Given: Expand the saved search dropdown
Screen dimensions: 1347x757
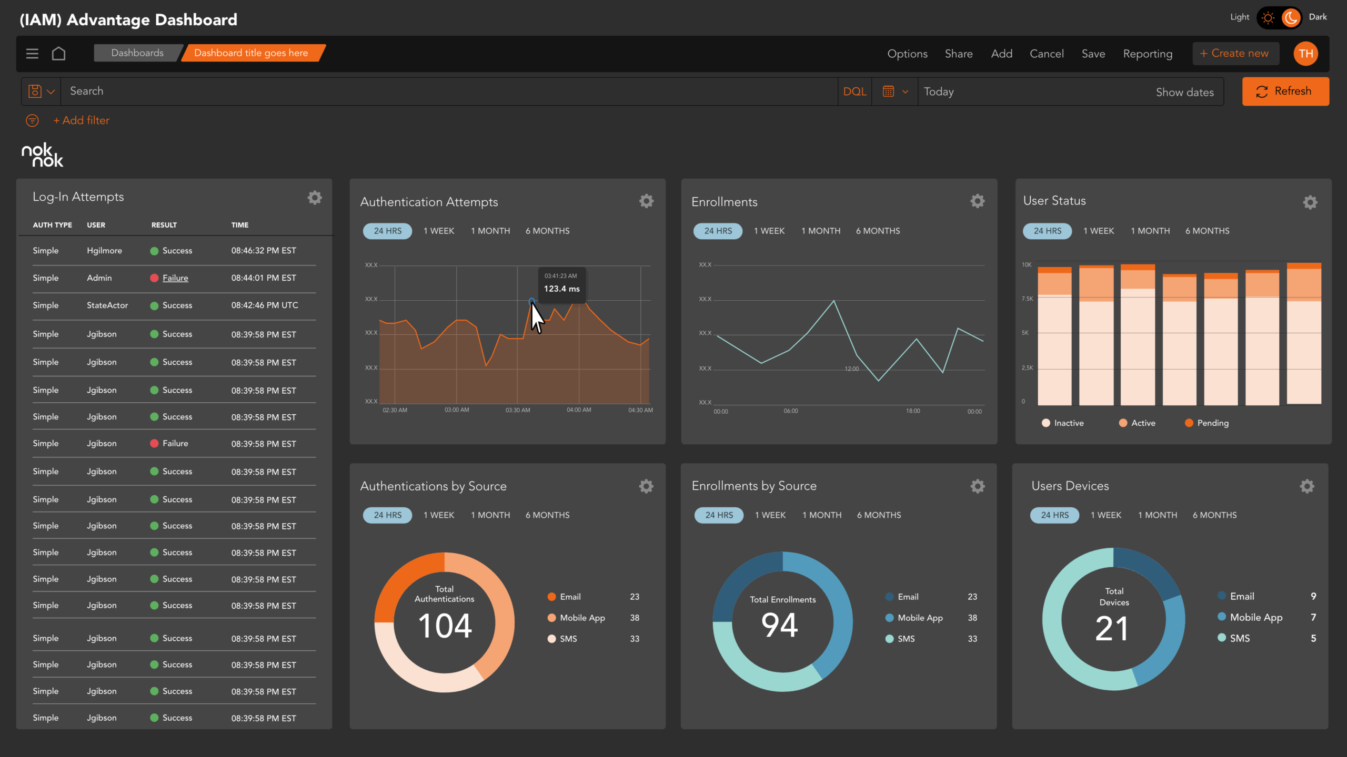Looking at the screenshot, I should (x=41, y=91).
